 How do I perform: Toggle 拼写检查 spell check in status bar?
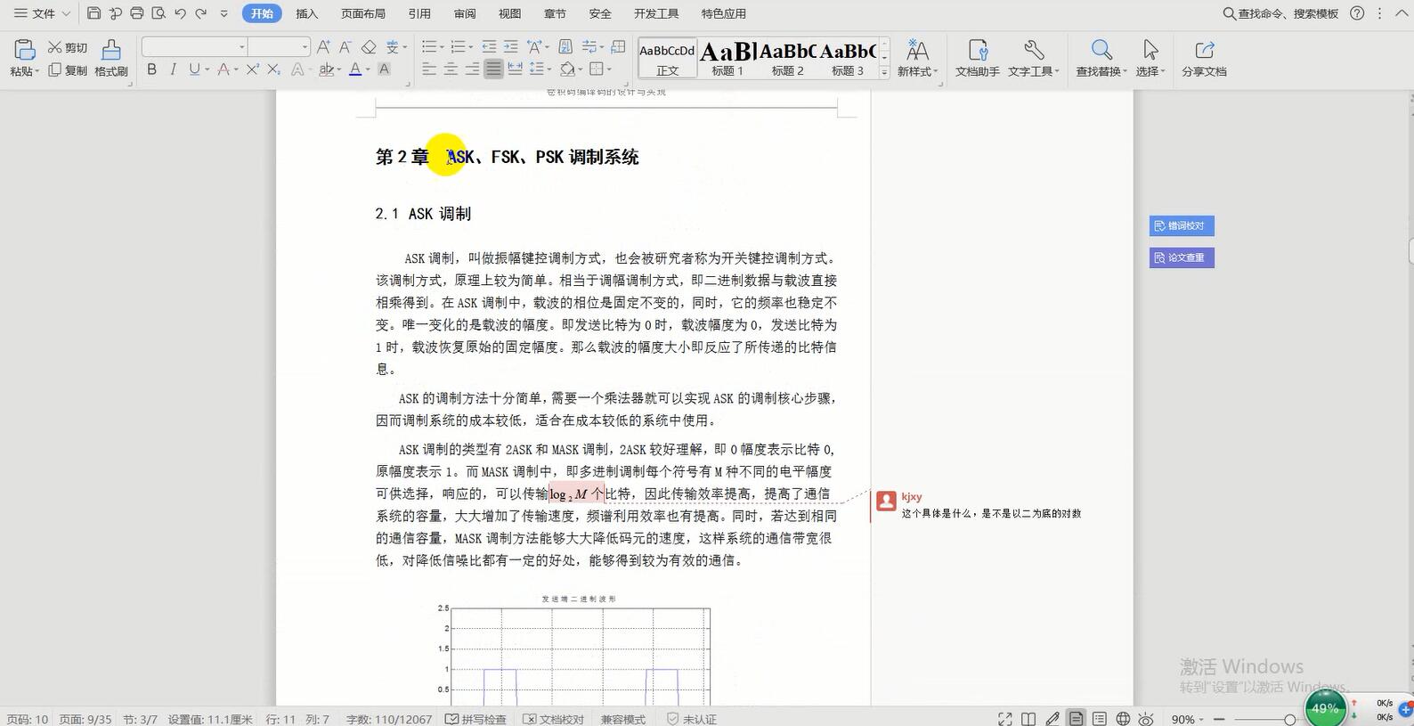pyautogui.click(x=476, y=719)
